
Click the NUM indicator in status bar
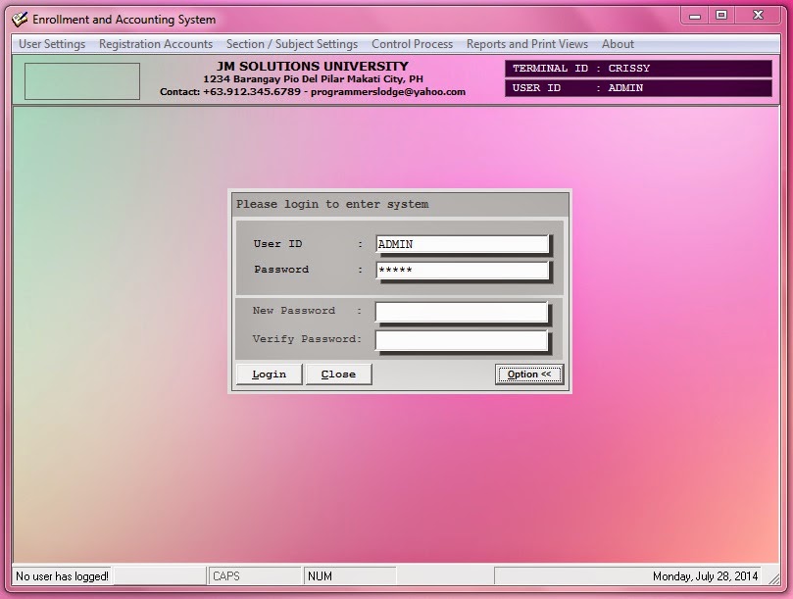(350, 576)
